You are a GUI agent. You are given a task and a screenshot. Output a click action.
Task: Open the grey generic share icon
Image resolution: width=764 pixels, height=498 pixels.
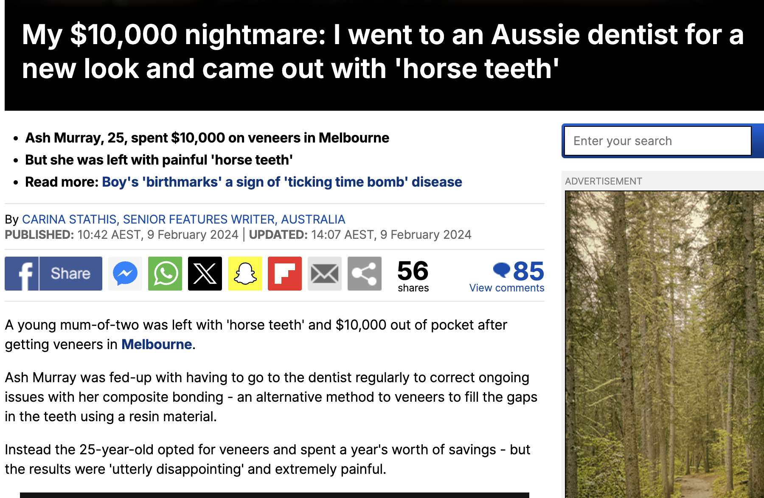tap(365, 274)
